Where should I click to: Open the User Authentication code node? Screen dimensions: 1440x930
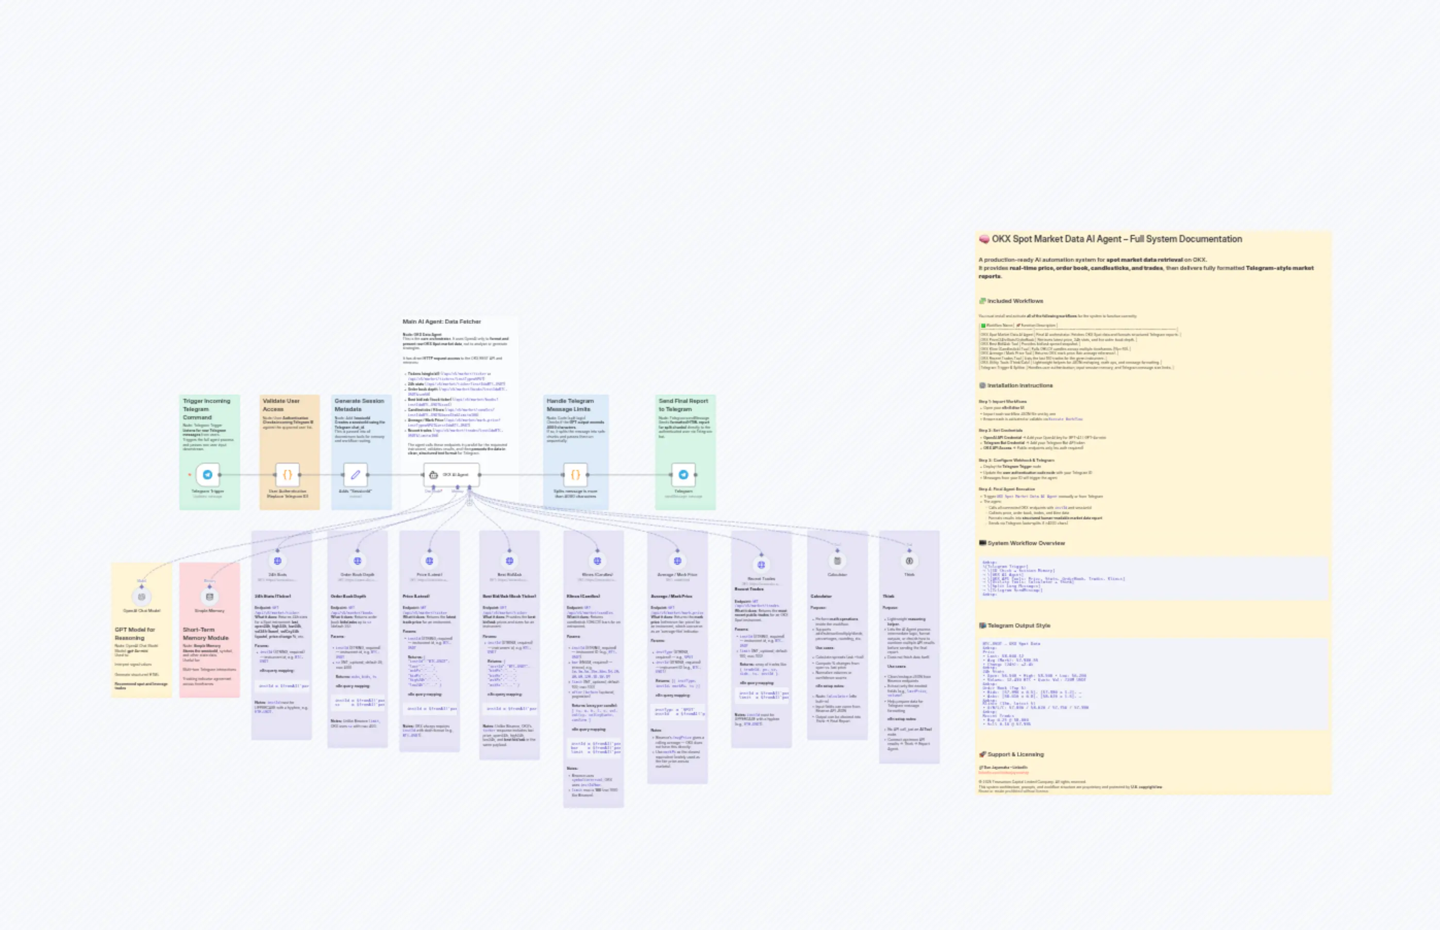click(289, 475)
